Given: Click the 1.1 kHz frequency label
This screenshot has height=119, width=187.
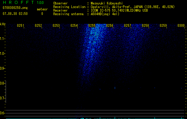Looking at the screenshot, I should coord(2,39).
